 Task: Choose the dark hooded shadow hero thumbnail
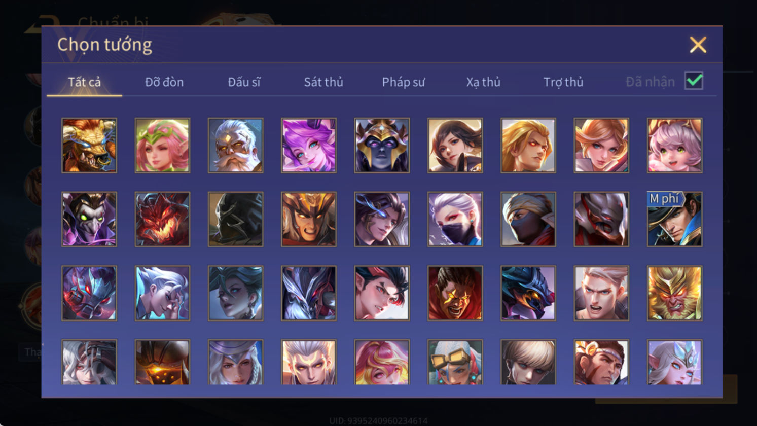click(235, 219)
